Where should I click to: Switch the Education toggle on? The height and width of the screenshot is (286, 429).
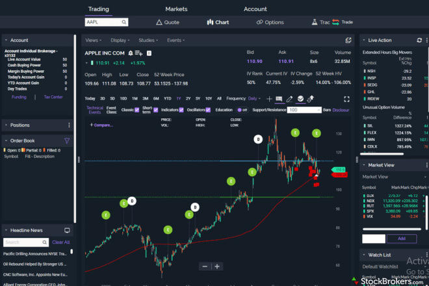coord(242,110)
